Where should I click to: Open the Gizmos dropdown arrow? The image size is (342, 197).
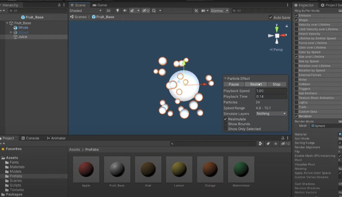pos(227,11)
